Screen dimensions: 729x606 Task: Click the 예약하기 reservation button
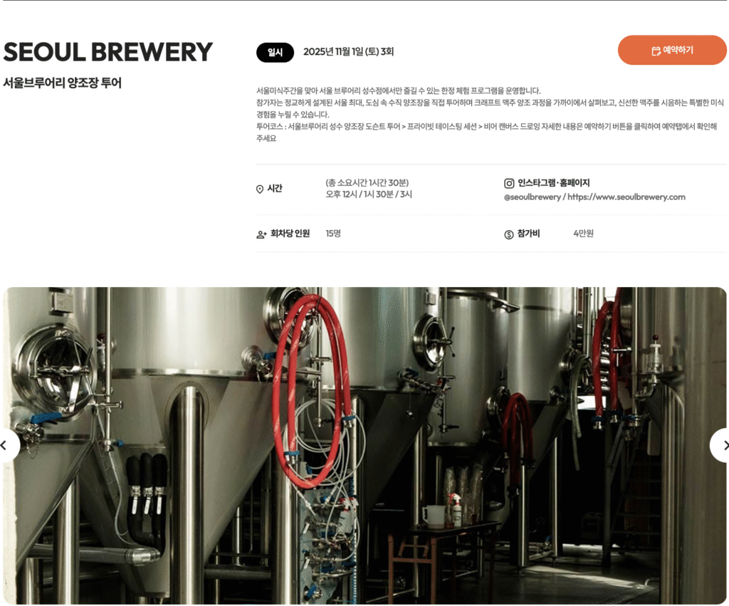point(672,51)
